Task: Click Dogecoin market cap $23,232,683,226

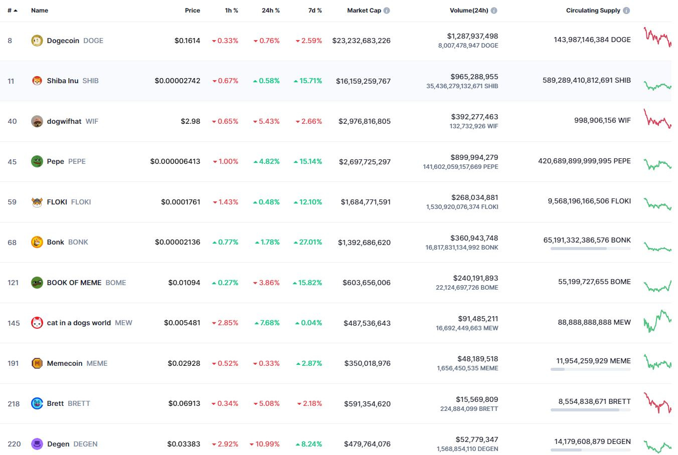Action: 362,41
